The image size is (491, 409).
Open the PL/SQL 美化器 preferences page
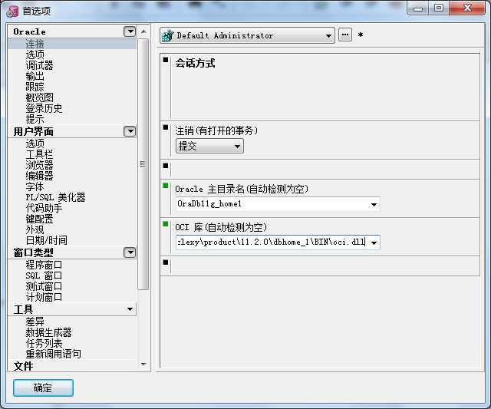pos(55,197)
